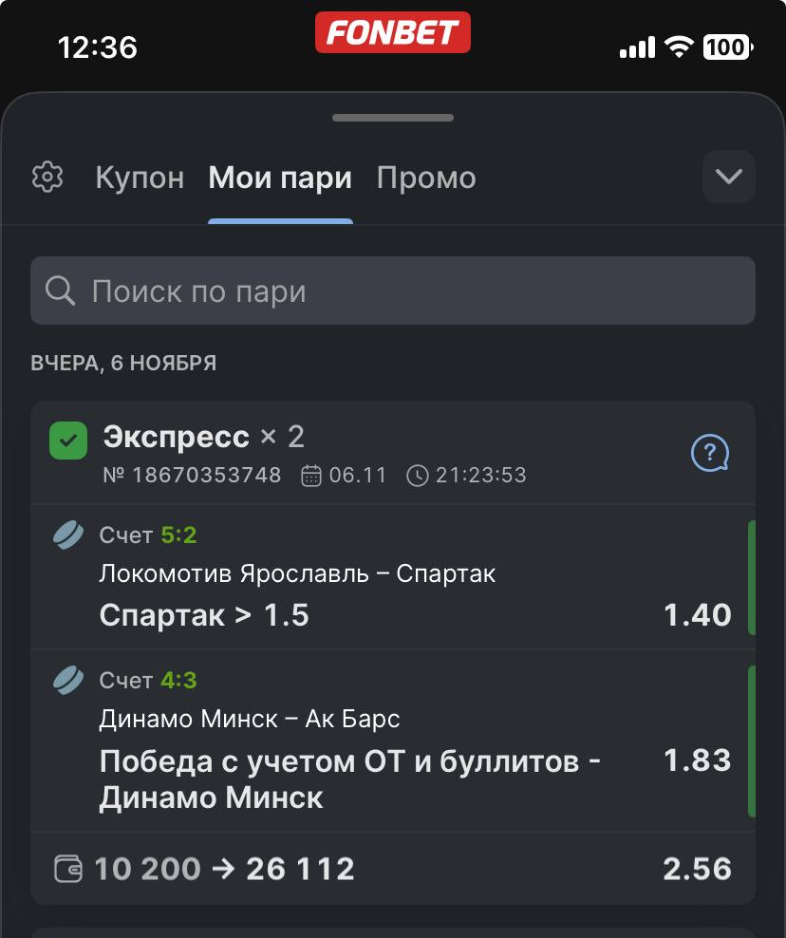Image resolution: width=786 pixels, height=938 pixels.
Task: Tap the calendar icon next to 06.11
Action: pyautogui.click(x=311, y=476)
